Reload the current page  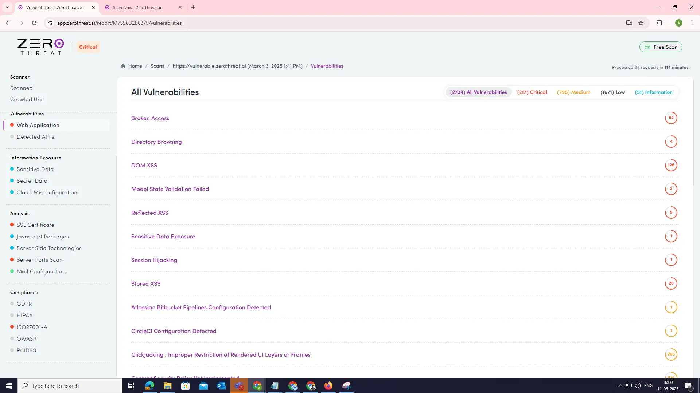(x=34, y=23)
